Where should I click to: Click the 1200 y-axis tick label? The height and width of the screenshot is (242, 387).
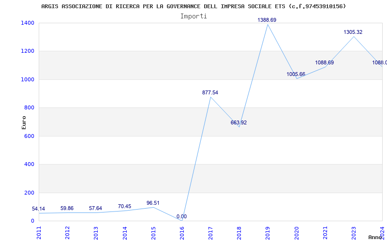coord(28,51)
